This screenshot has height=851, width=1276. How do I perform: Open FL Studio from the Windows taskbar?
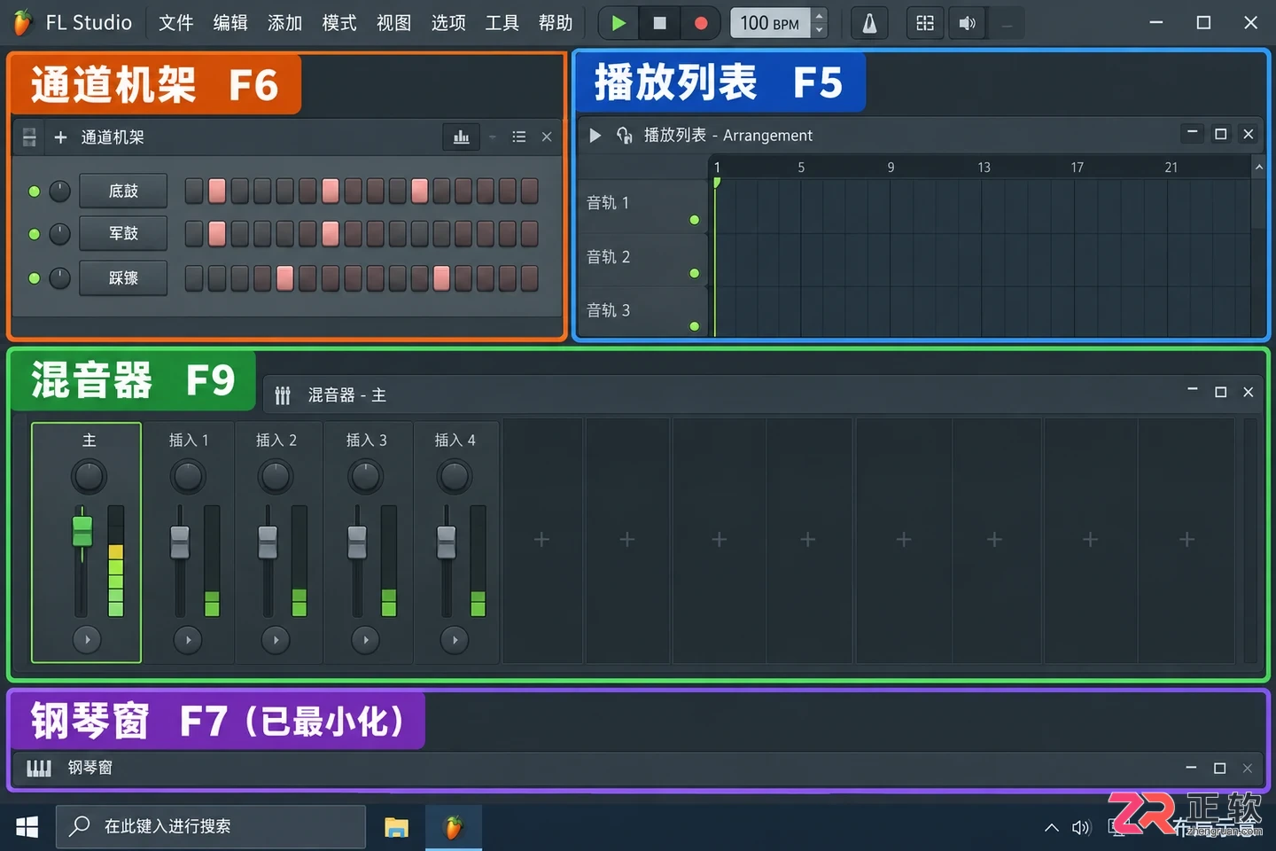454,827
